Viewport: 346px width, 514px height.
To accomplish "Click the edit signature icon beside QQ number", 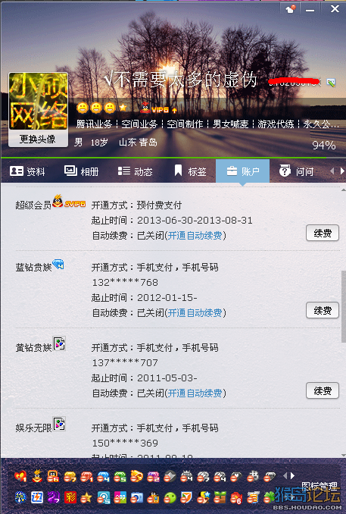I will pos(331,83).
